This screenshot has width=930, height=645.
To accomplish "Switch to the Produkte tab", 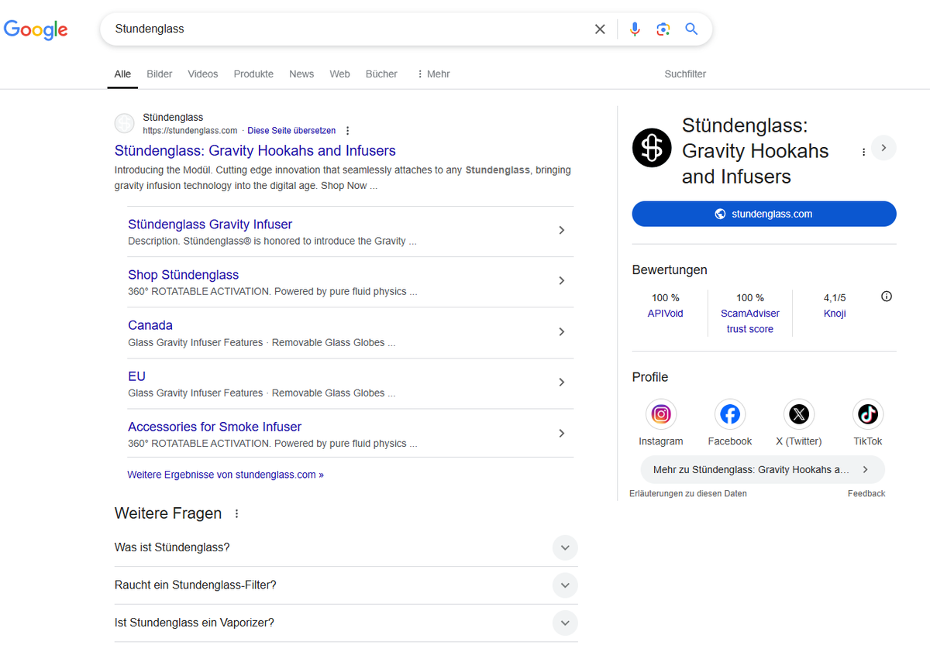I will click(x=253, y=74).
